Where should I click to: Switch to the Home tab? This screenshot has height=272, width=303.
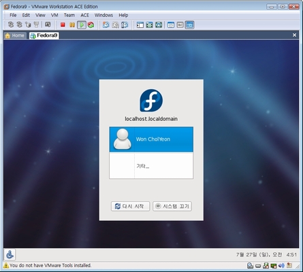[15, 35]
